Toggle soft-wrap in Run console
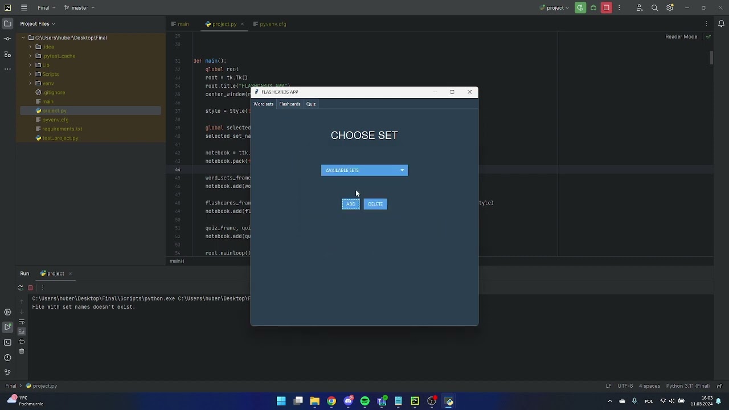 click(x=22, y=322)
